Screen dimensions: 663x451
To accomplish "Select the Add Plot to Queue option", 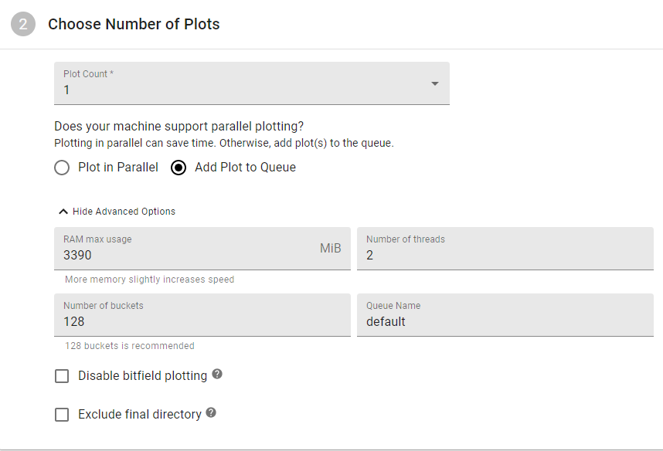I will tap(178, 168).
